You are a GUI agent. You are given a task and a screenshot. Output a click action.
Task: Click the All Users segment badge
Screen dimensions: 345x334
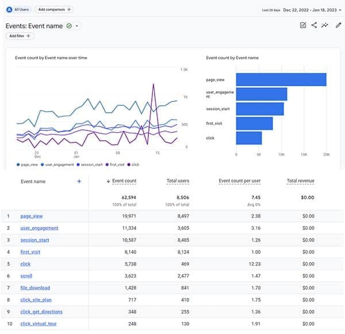point(18,9)
